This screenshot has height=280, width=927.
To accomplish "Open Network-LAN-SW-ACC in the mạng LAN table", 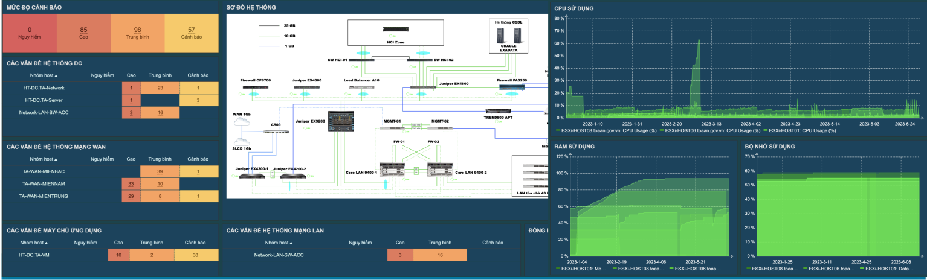I will coord(279,255).
